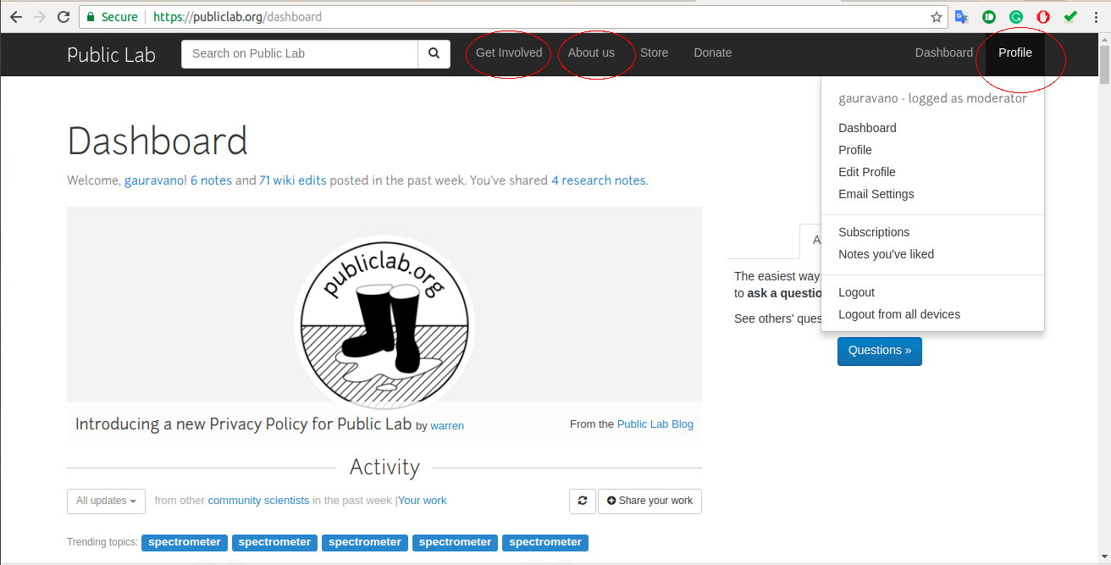The height and width of the screenshot is (565, 1111).
Task: Go to Dashboard in the top navbar
Action: pyautogui.click(x=943, y=53)
